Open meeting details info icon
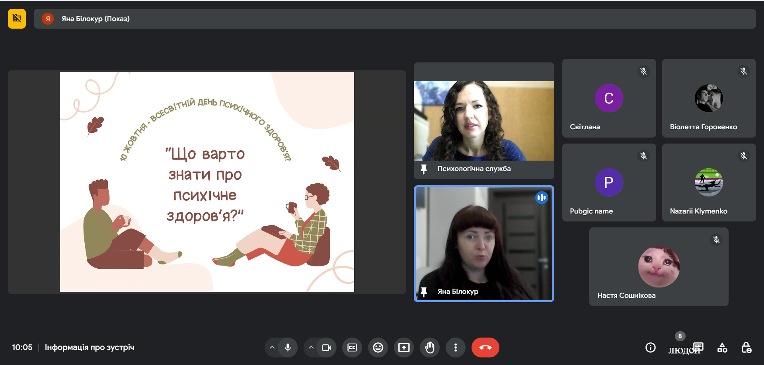 click(x=650, y=348)
